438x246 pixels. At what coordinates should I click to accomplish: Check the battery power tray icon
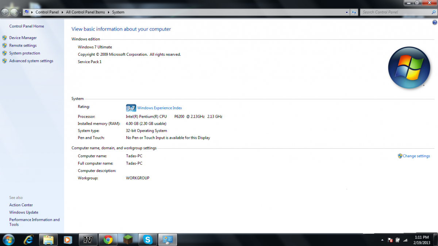click(397, 240)
